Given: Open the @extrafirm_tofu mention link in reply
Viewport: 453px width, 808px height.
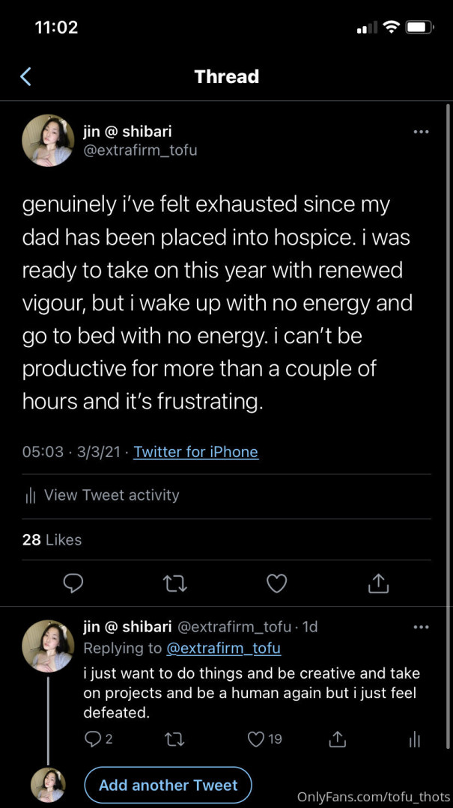Looking at the screenshot, I should click(x=223, y=648).
